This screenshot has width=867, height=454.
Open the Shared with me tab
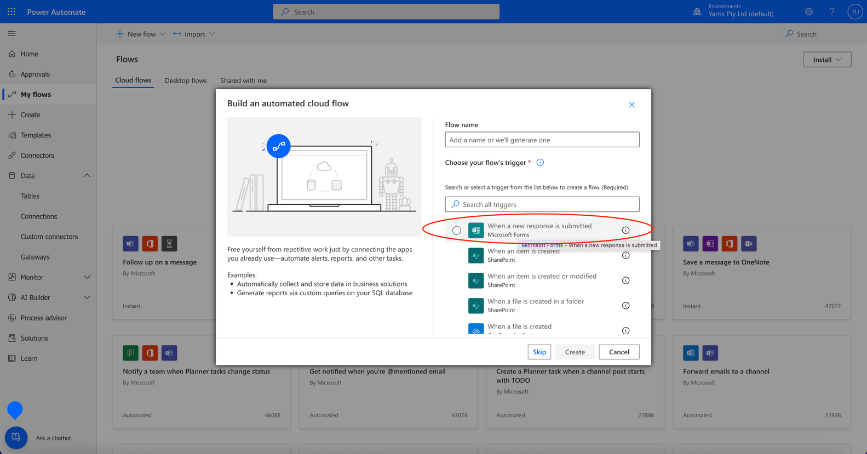click(243, 81)
